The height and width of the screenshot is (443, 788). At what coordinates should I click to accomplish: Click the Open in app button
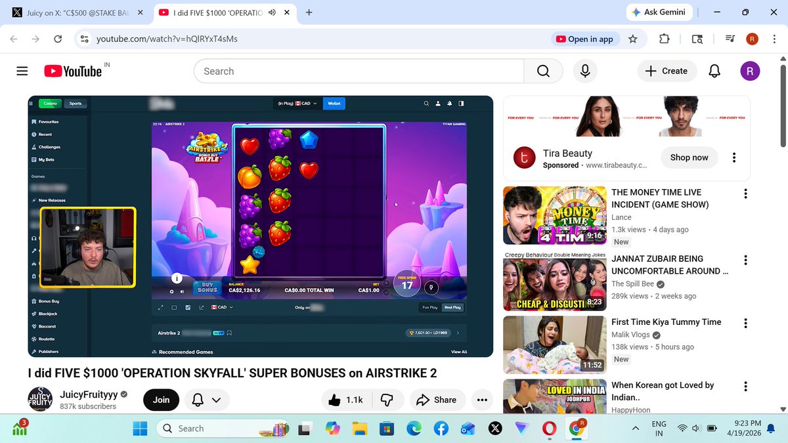[584, 39]
